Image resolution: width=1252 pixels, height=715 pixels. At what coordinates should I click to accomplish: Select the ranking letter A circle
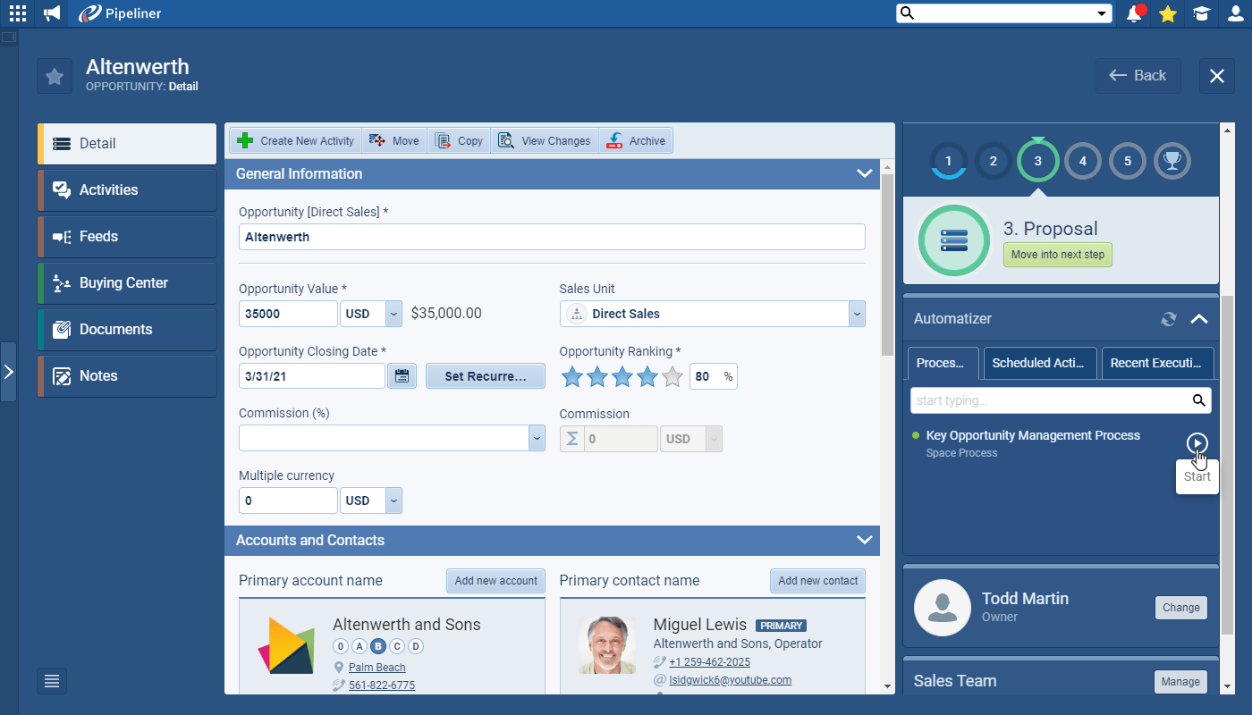360,646
